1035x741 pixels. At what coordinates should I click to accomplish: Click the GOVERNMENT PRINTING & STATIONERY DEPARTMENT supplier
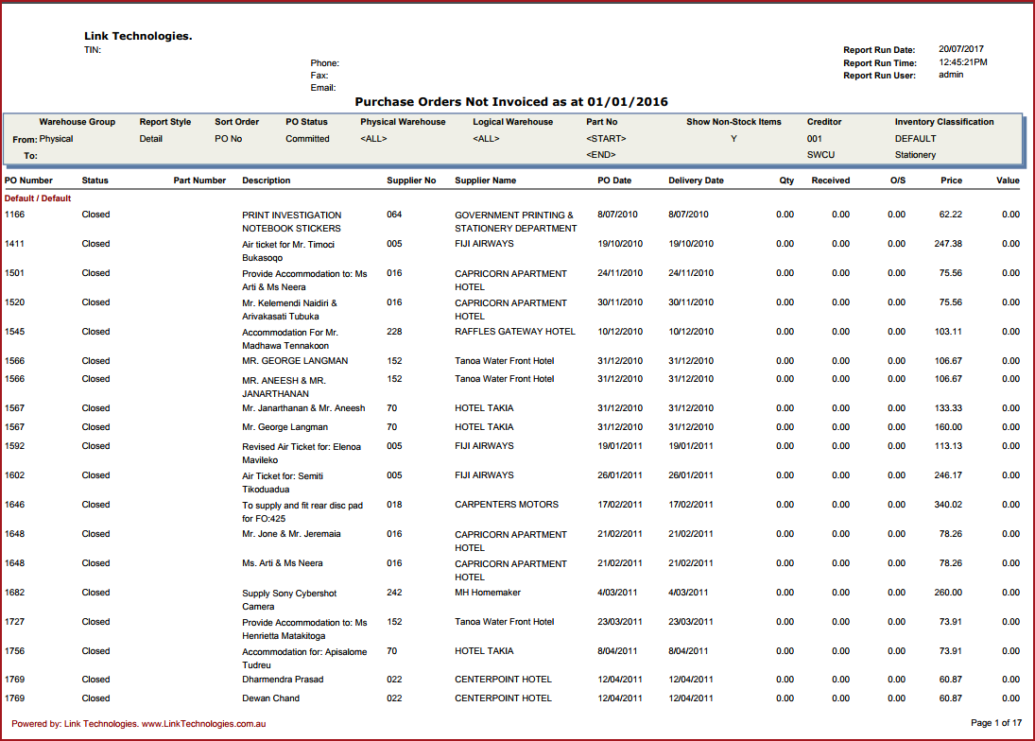click(514, 221)
